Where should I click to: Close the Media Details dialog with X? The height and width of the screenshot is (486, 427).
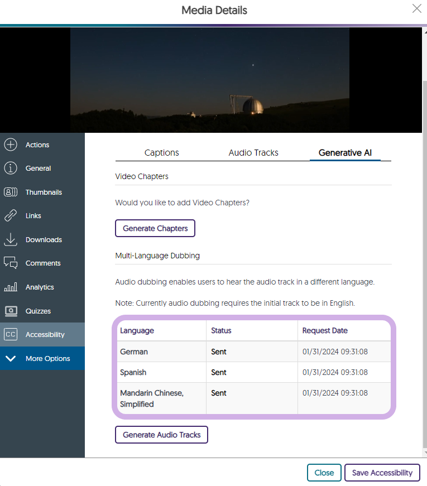tap(416, 8)
